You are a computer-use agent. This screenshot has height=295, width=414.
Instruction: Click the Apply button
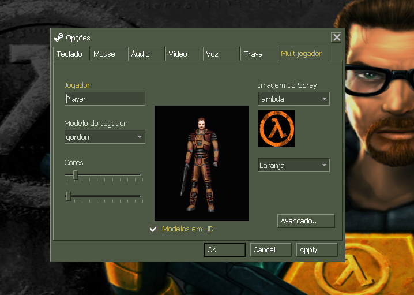(317, 250)
